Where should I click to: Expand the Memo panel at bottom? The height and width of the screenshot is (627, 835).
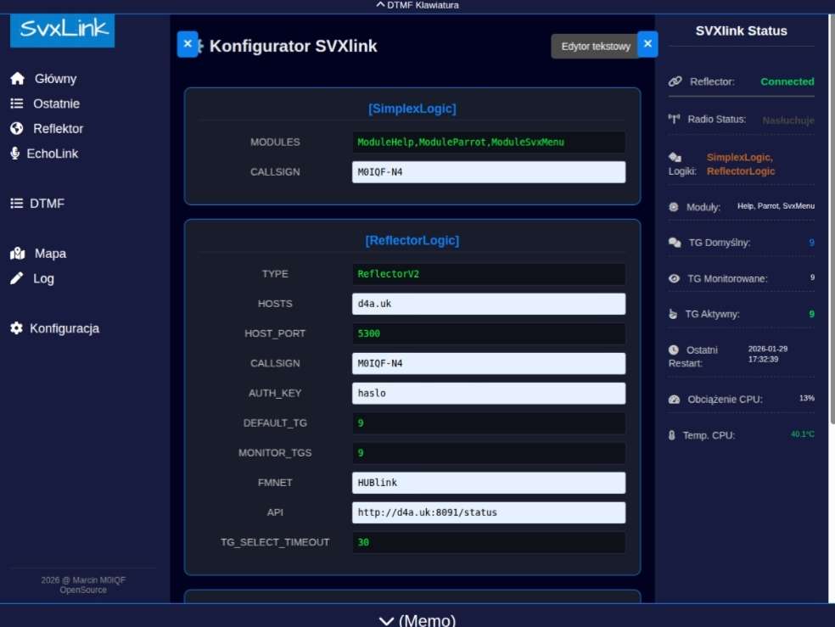pyautogui.click(x=417, y=619)
